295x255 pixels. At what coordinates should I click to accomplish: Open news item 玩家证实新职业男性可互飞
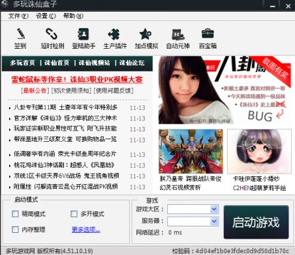[65, 129]
